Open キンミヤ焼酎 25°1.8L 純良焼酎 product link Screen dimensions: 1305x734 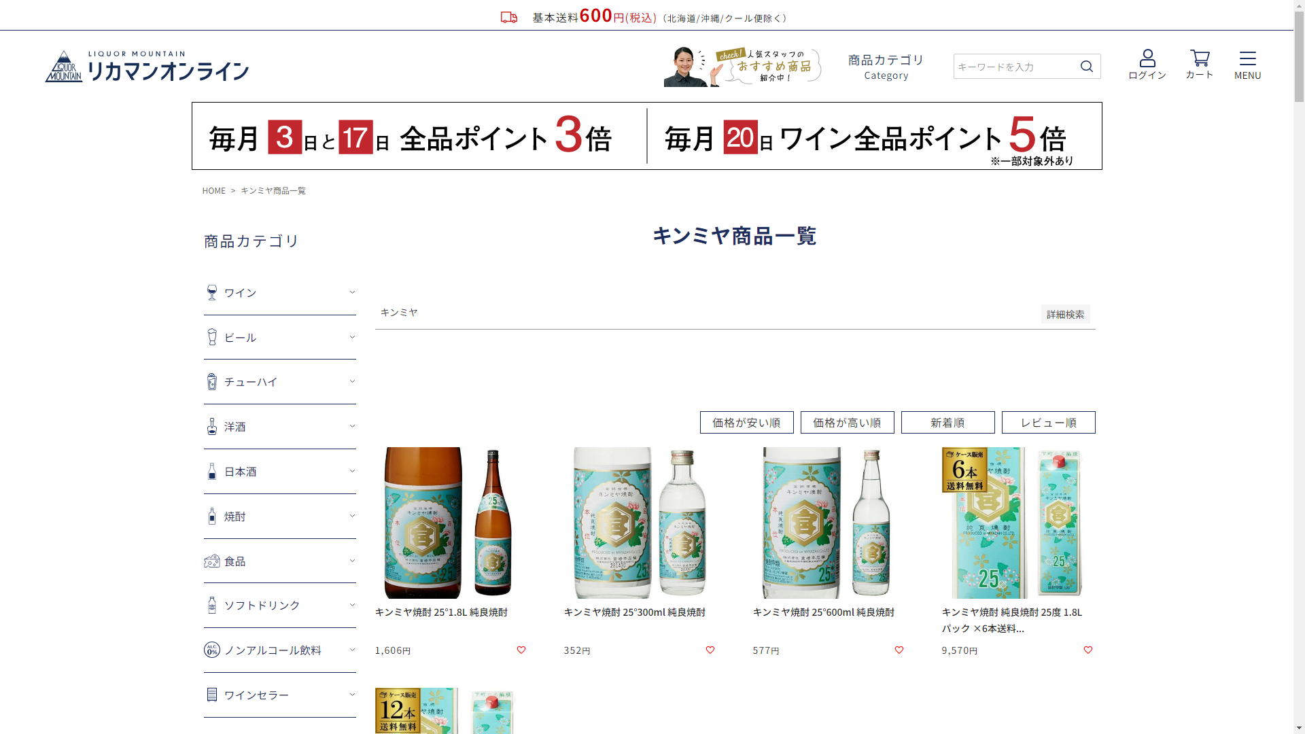[x=441, y=612]
